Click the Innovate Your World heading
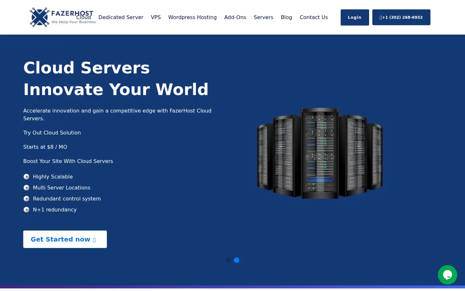The height and width of the screenshot is (291, 465). tap(116, 89)
